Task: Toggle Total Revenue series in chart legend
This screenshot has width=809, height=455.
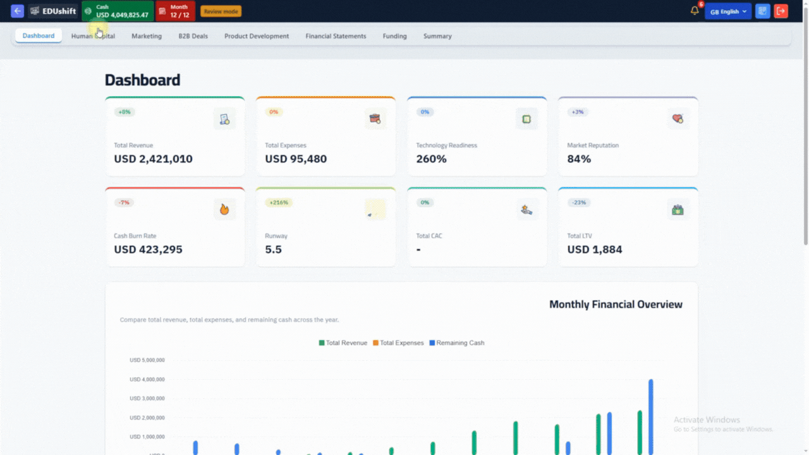Action: pos(343,343)
